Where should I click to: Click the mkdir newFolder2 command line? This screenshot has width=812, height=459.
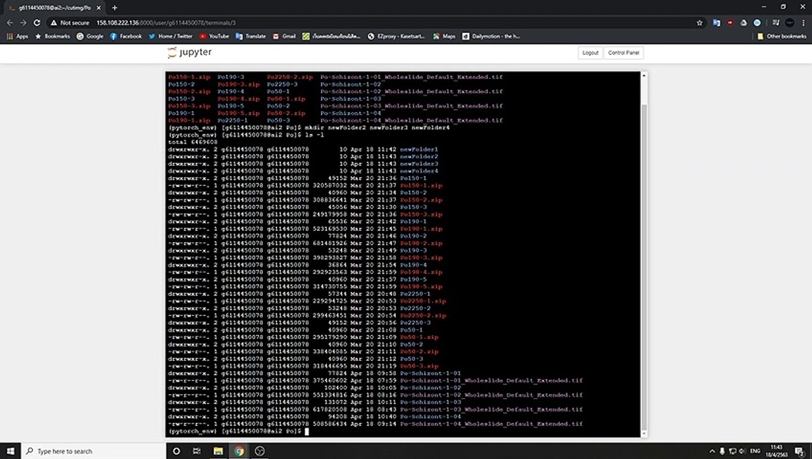coord(309,127)
